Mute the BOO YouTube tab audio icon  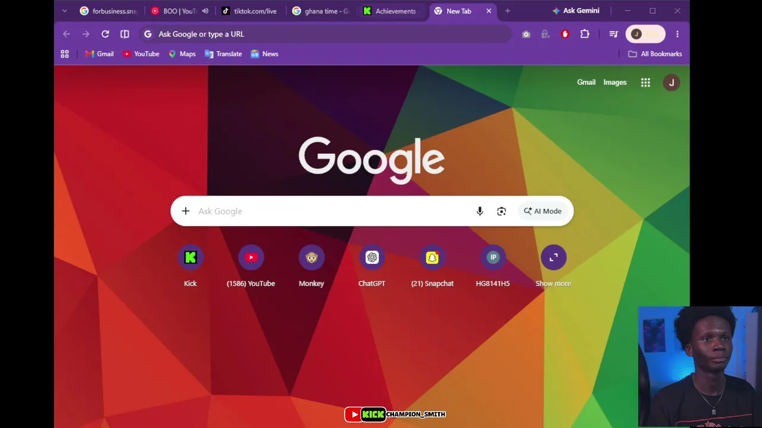pyautogui.click(x=205, y=11)
